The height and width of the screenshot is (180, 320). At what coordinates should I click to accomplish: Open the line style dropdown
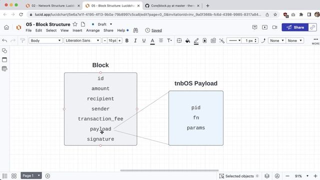tap(234, 40)
